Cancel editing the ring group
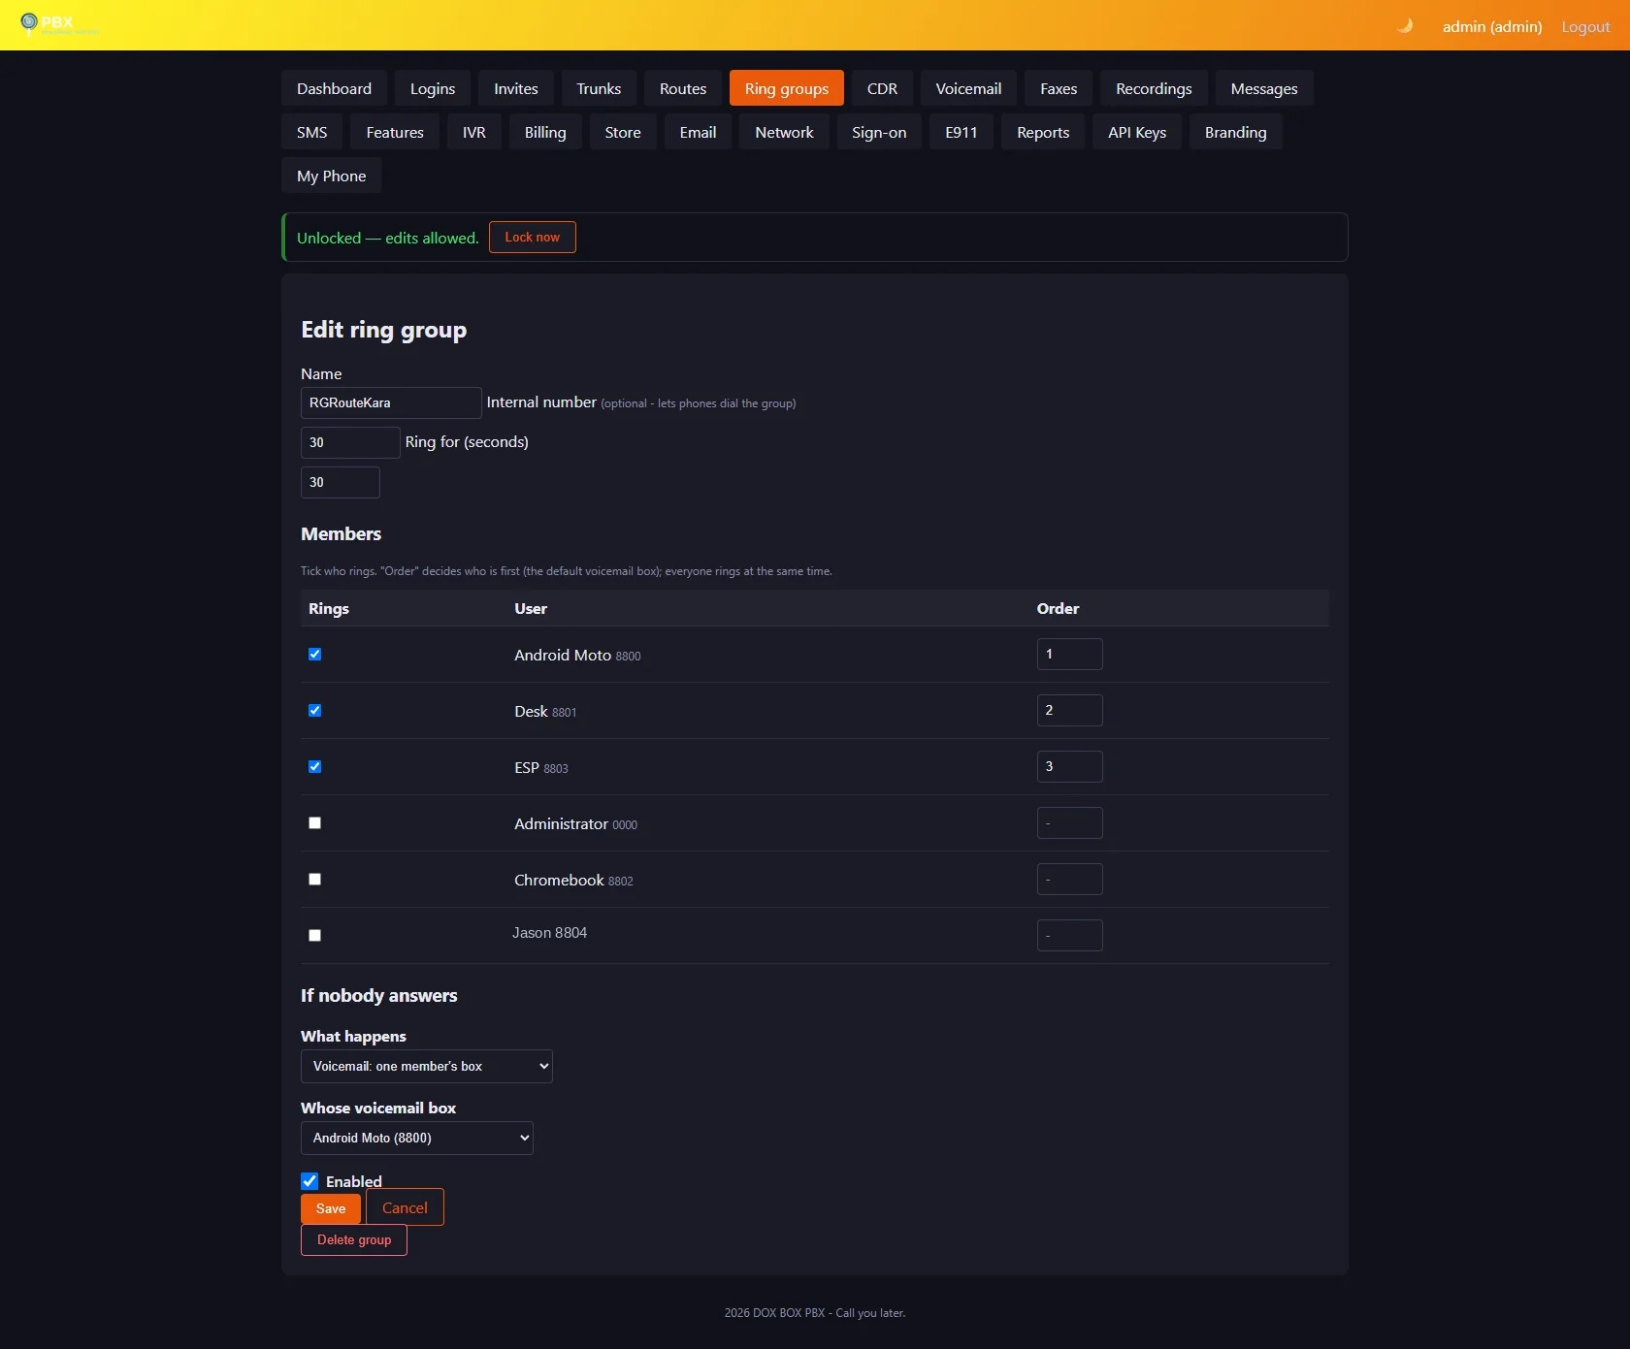1630x1349 pixels. [x=405, y=1207]
